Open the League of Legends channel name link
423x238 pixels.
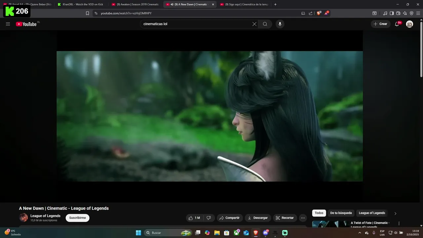tap(45, 216)
